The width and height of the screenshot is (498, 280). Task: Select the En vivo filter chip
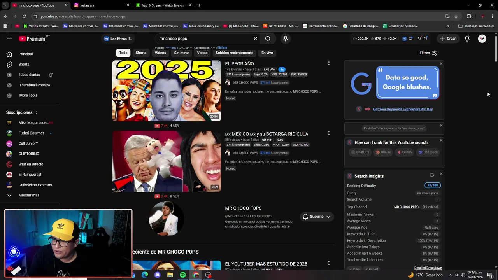pos(267,53)
